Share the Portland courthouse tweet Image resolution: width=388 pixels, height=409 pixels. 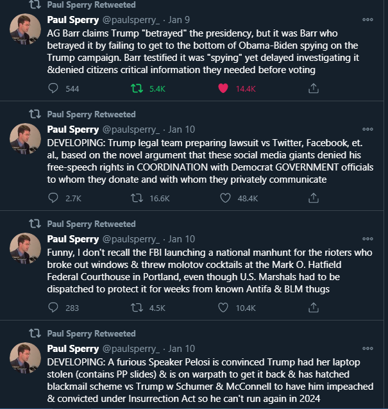pos(314,308)
